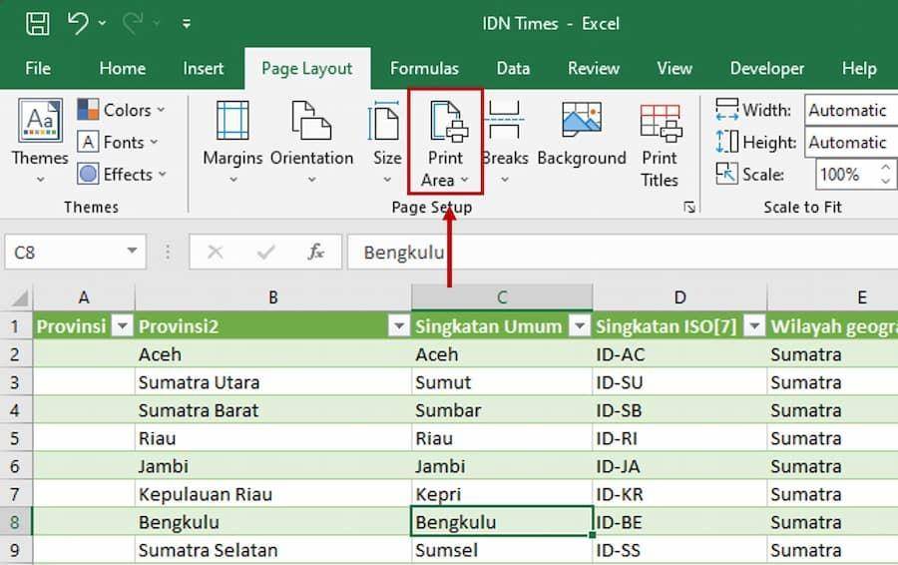Select the cell Sumatra Selatan
The image size is (898, 565).
273,550
